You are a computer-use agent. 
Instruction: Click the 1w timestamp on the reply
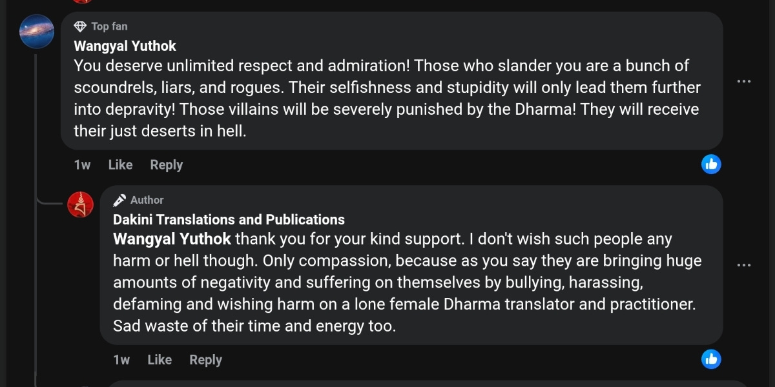coord(121,359)
